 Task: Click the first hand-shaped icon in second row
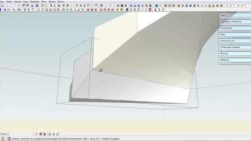(155, 9)
